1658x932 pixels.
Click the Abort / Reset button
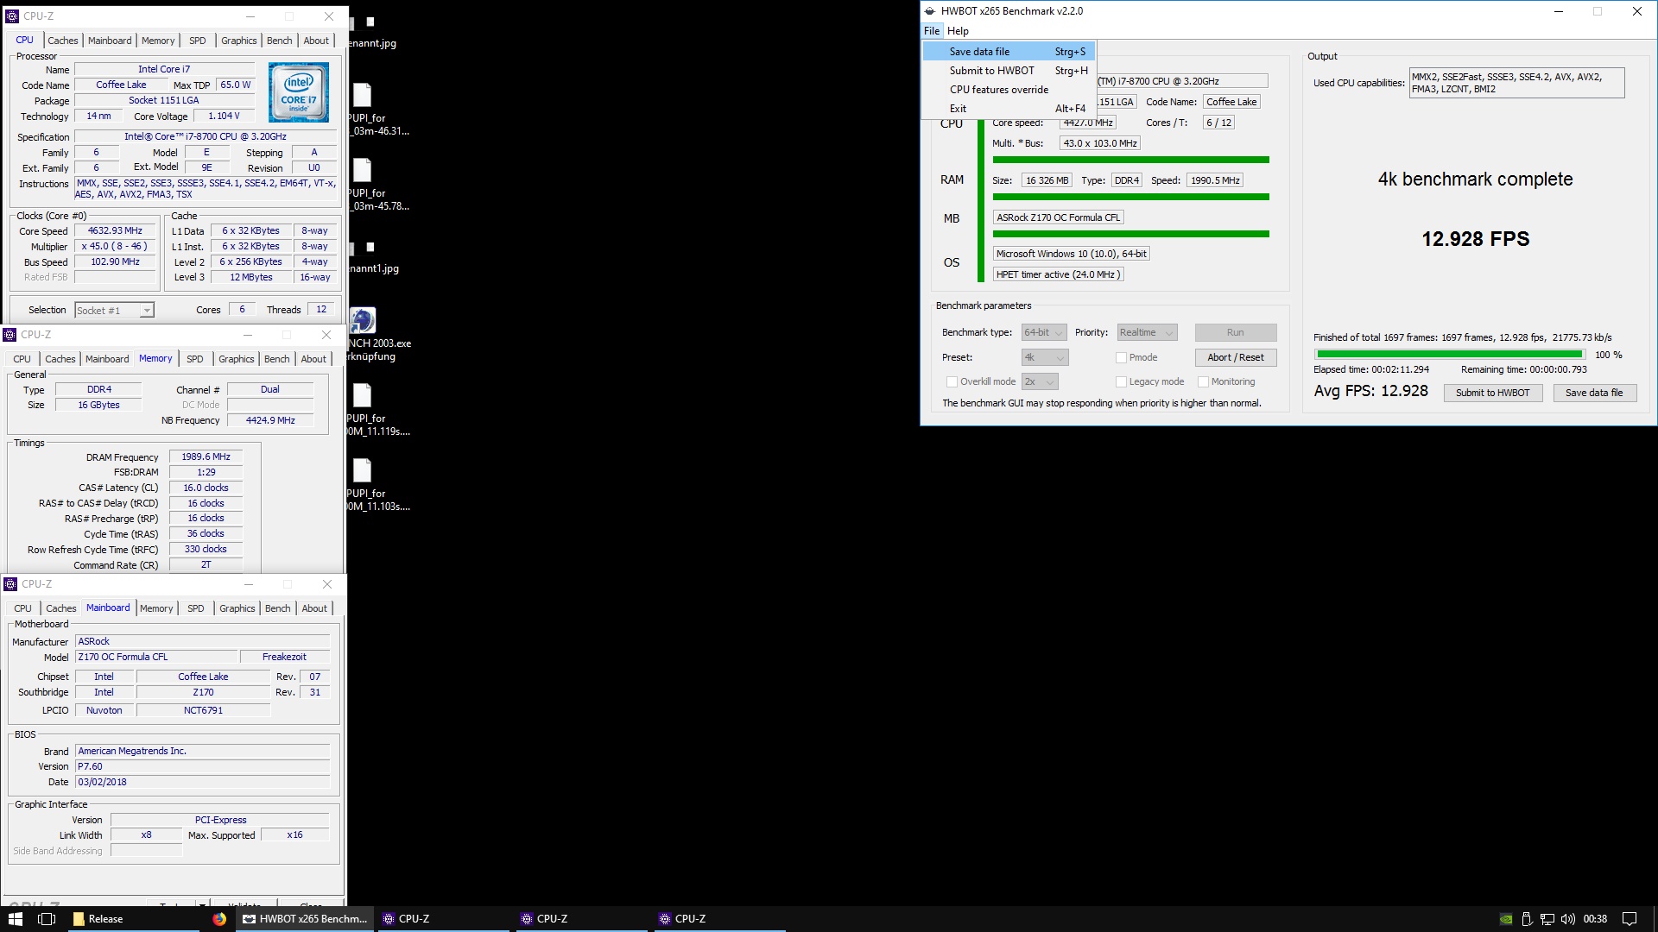pyautogui.click(x=1235, y=357)
